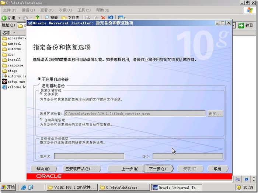Click the taskbar clock showing 20:39
258x193 pixels.
pyautogui.click(x=248, y=187)
